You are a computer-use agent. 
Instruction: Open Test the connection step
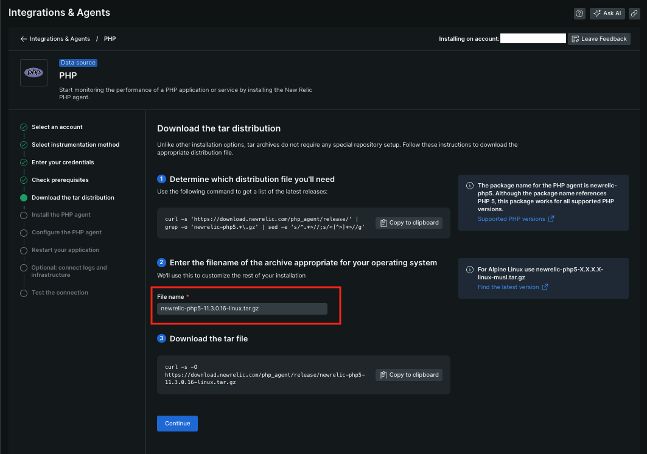coord(60,293)
